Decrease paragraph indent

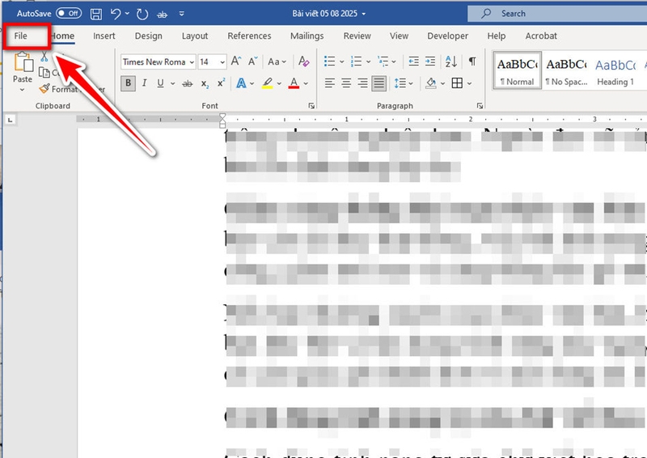pos(413,61)
